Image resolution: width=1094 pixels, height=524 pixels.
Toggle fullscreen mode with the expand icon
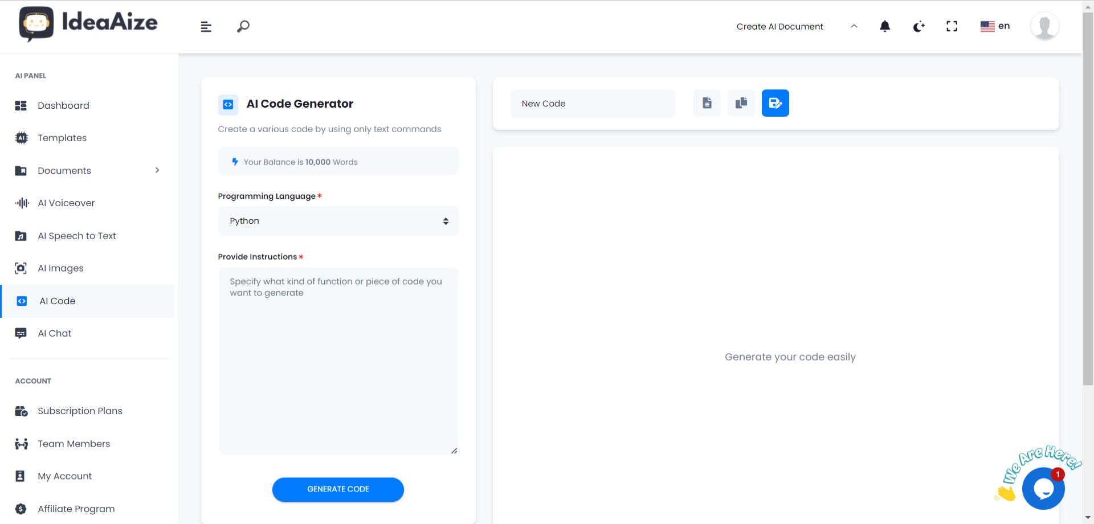coord(952,26)
